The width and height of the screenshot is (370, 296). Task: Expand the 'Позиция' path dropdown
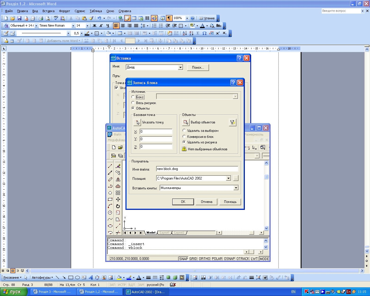[228, 178]
